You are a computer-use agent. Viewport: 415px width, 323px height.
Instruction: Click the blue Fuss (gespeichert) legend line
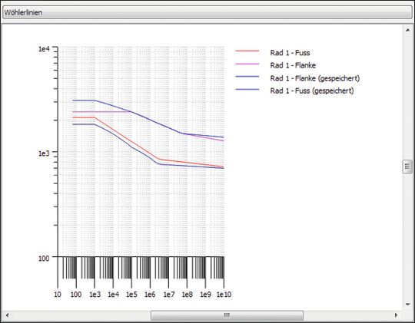pos(247,89)
